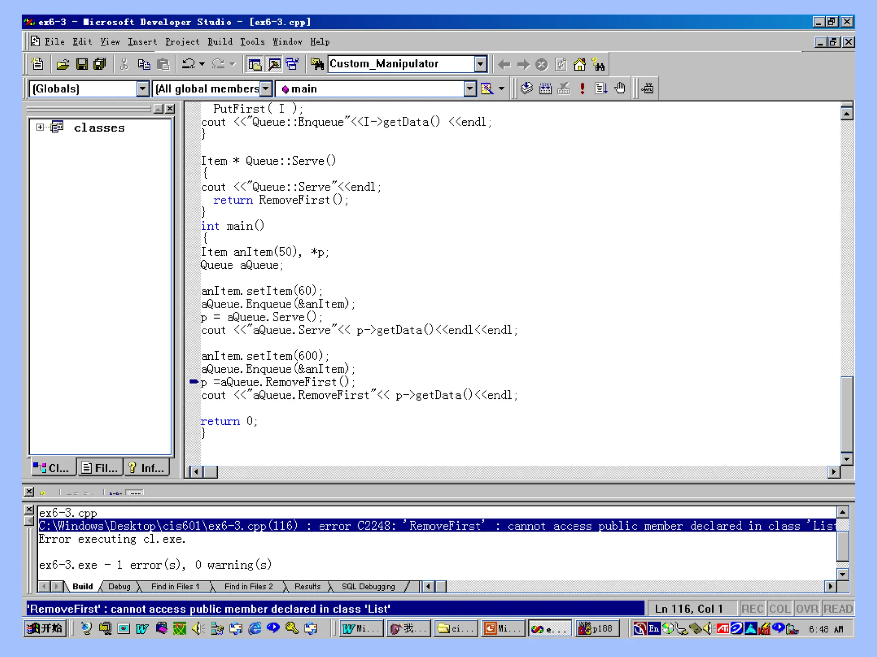Click the Copy icon in toolbar
Screen dimensions: 877x657
(144, 64)
